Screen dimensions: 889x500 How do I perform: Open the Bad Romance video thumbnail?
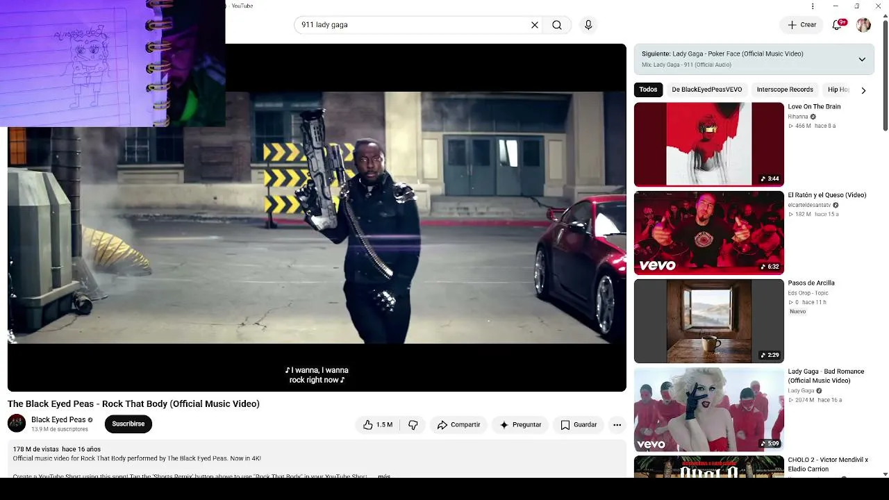(709, 410)
